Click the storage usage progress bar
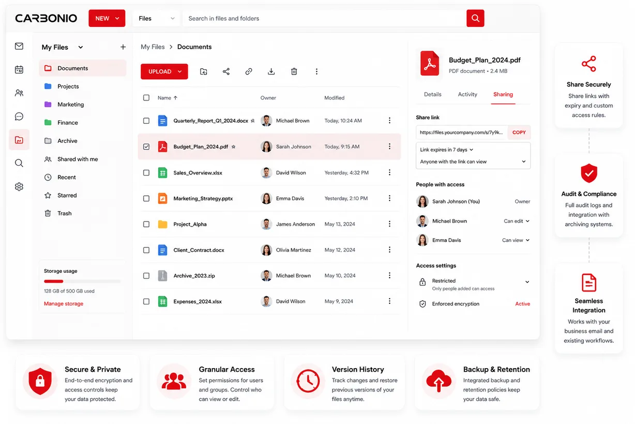 coord(82,281)
